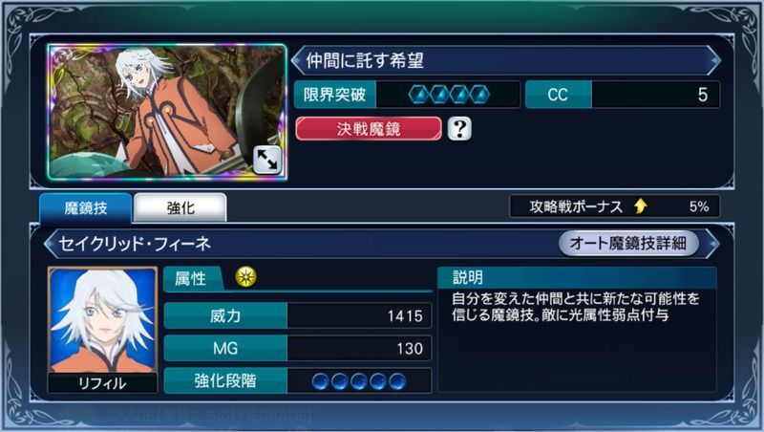Switch to the 強化 tab
This screenshot has width=764, height=432.
point(180,208)
